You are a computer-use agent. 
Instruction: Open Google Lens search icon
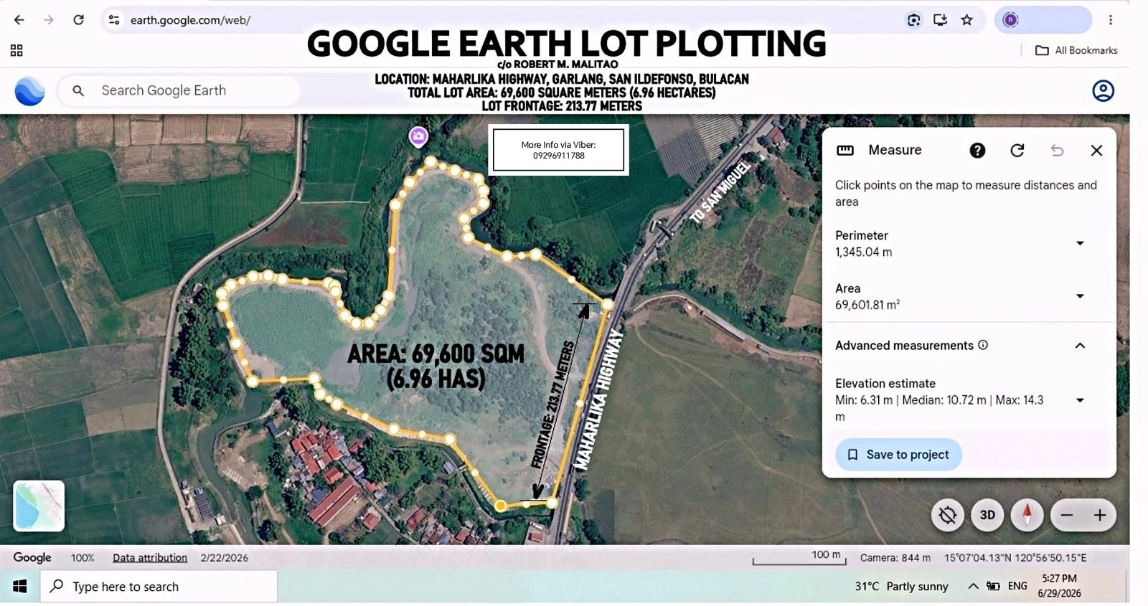pos(913,20)
